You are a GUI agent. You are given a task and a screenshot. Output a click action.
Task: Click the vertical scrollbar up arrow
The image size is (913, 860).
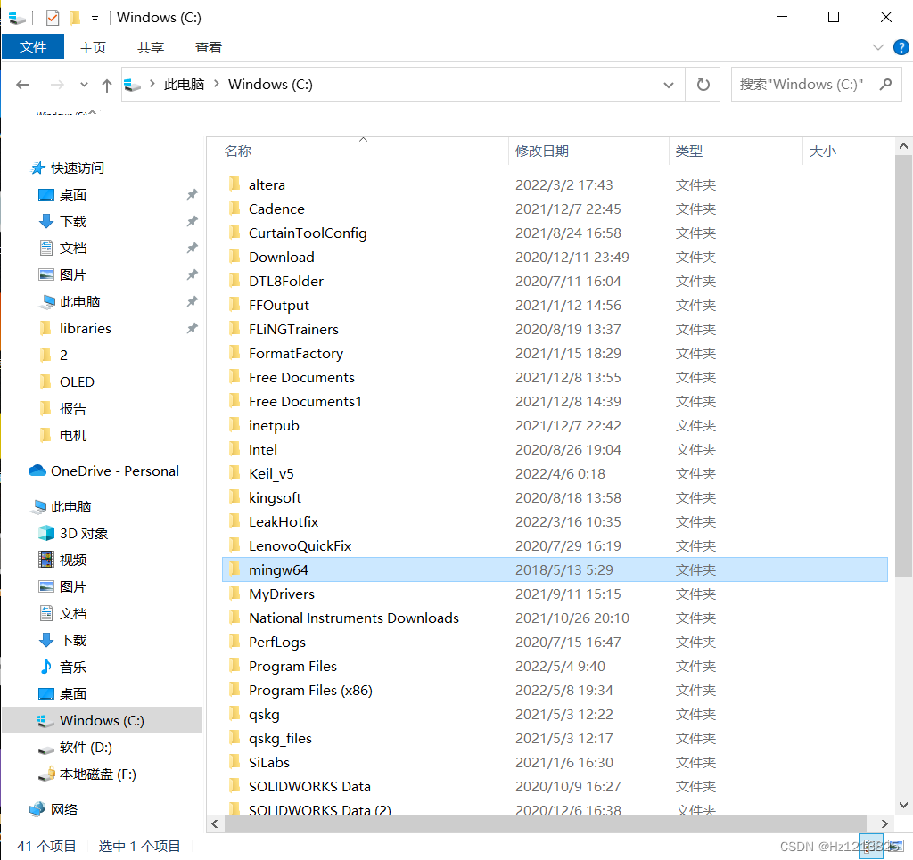(903, 146)
